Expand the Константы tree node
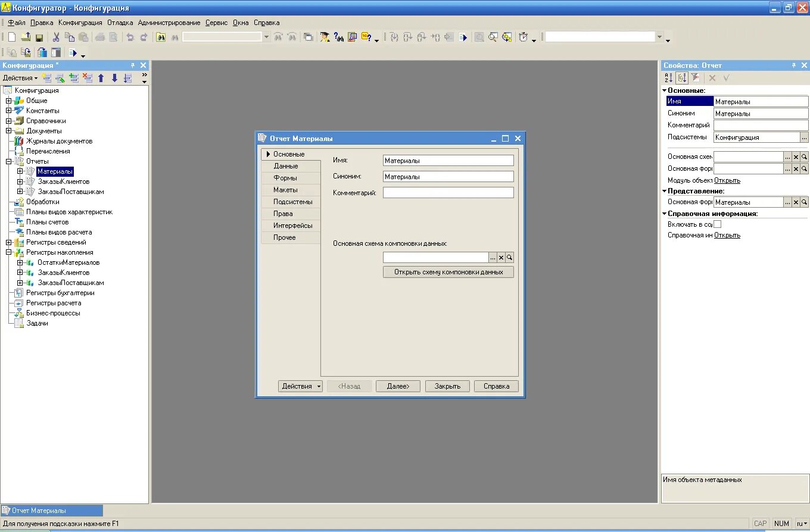The image size is (810, 532). [x=9, y=111]
